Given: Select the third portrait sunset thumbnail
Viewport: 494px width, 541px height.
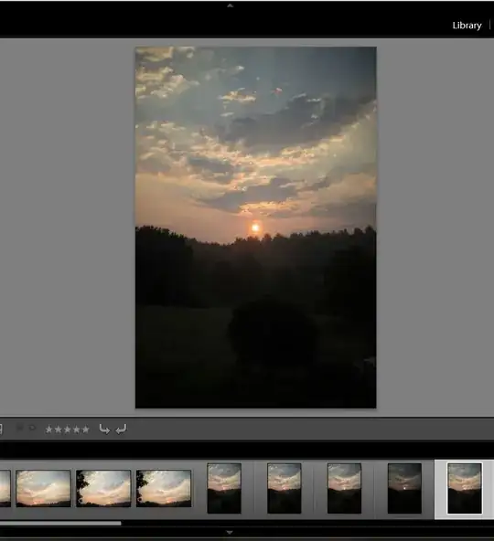Looking at the screenshot, I should [x=344, y=488].
